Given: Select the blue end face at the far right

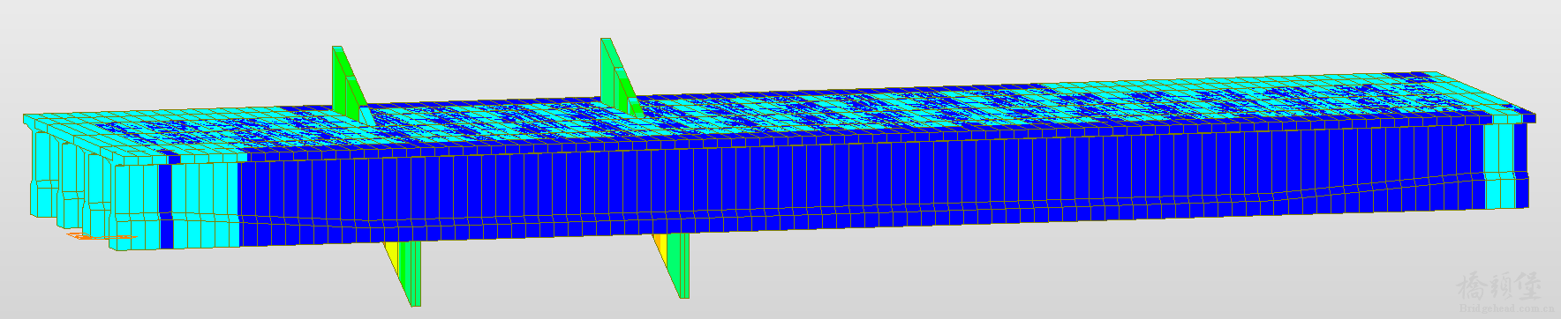Looking at the screenshot, I should click(x=1521, y=166).
